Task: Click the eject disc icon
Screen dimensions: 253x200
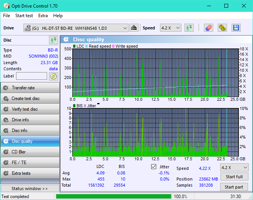Action: (x=134, y=28)
